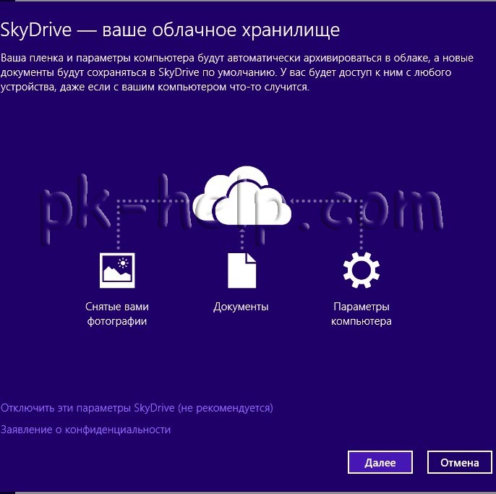The image size is (496, 494).
Task: Click the description paragraph starting 'Ваша пленка'
Action: (237, 72)
